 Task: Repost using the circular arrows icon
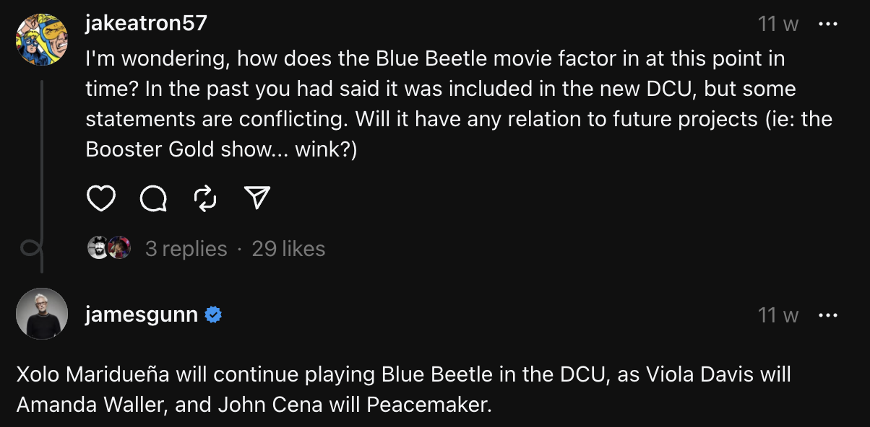(x=206, y=198)
